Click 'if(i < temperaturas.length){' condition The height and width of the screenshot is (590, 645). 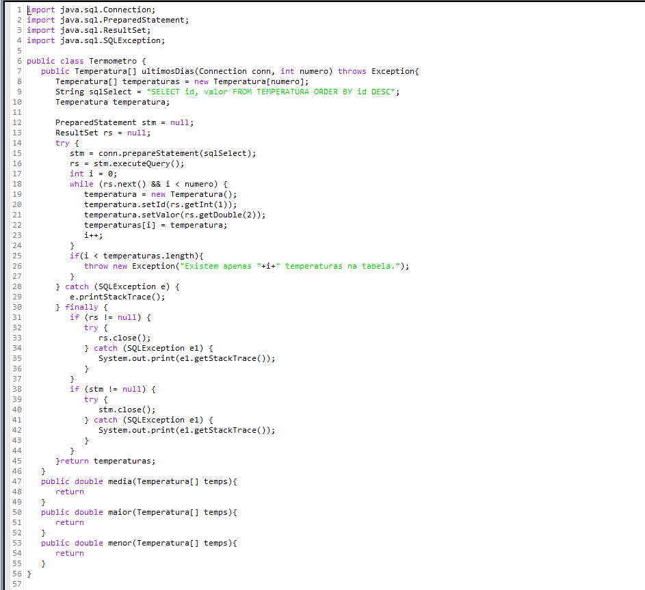click(137, 256)
